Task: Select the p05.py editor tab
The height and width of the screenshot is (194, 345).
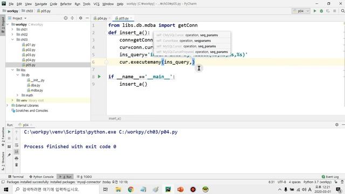Action: tap(123, 18)
